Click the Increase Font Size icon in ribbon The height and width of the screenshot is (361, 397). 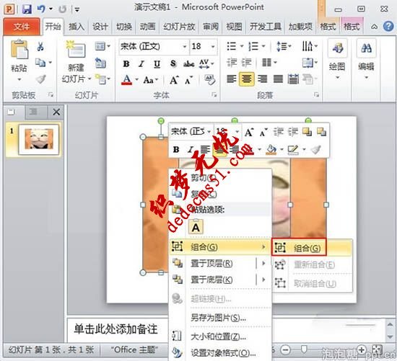174,81
